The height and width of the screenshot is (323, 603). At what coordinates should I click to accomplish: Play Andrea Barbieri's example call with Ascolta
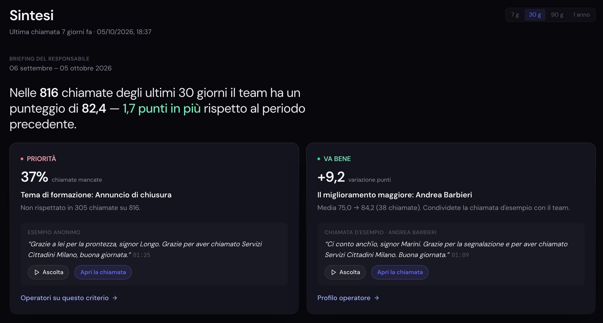(x=345, y=272)
